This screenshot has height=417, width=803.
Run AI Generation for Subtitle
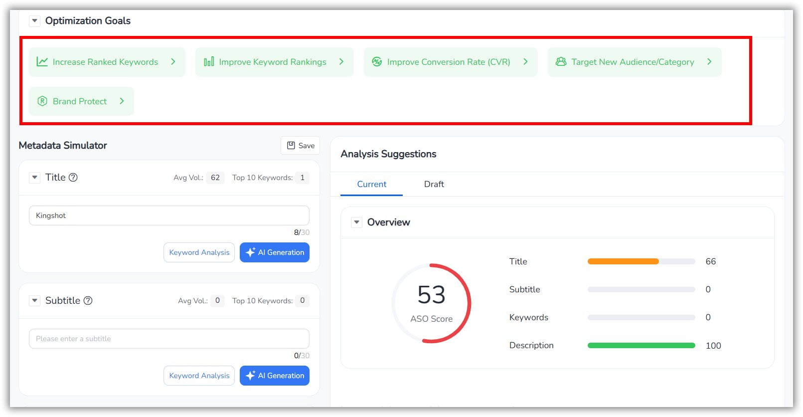275,376
